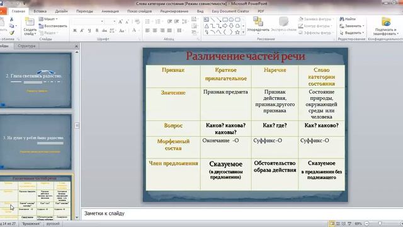Open the Дизайн ribbon tab

[61, 11]
